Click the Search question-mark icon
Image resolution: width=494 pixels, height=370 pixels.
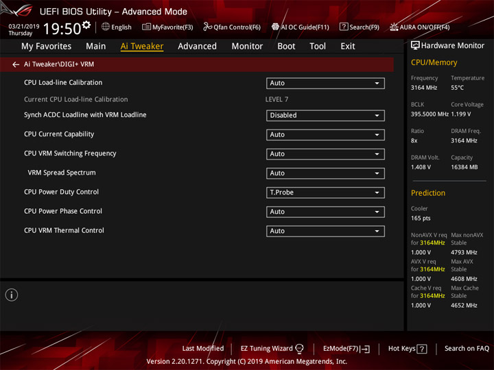[x=344, y=27]
